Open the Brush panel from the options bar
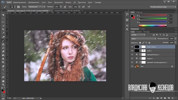The width and height of the screenshot is (178, 100). point(18,7)
